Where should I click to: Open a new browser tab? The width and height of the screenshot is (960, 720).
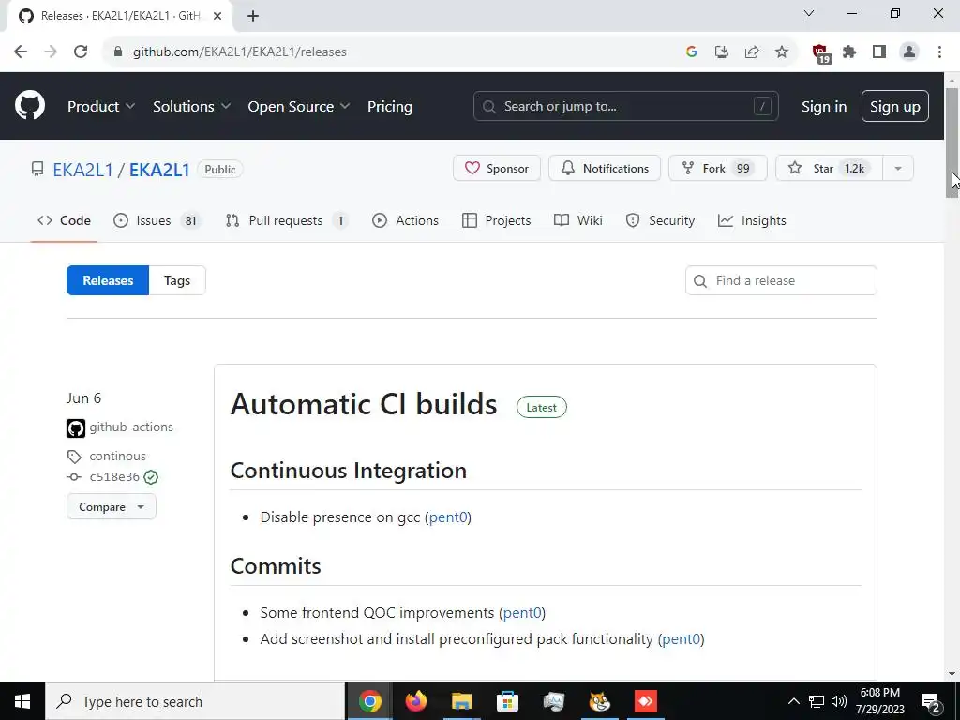pyautogui.click(x=253, y=16)
